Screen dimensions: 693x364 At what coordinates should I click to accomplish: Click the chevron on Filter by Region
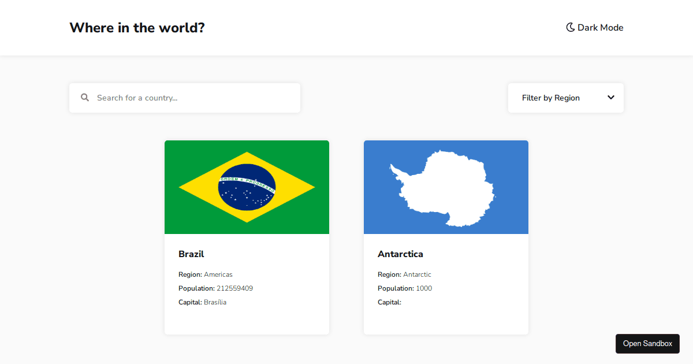[x=611, y=98]
